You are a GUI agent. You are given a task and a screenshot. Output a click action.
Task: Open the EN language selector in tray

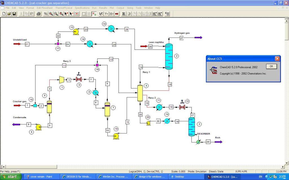pos(260,176)
